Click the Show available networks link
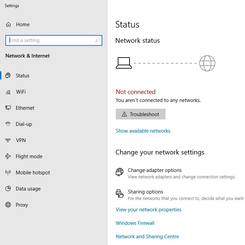The height and width of the screenshot is (245, 245). point(143,131)
